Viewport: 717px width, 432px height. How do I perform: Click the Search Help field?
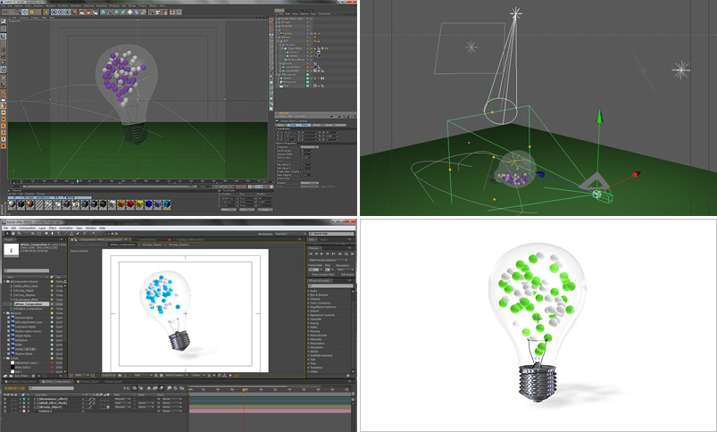(330, 235)
